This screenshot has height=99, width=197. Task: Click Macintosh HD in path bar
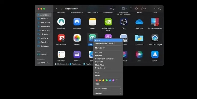[61, 64]
